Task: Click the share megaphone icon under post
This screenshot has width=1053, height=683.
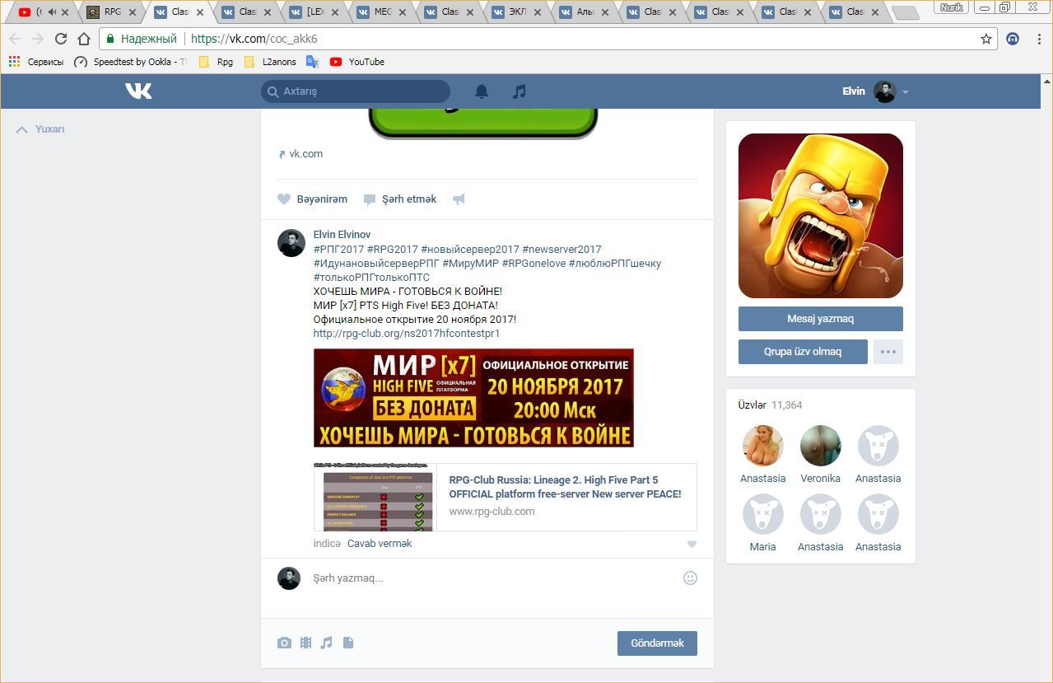Action: click(x=459, y=199)
